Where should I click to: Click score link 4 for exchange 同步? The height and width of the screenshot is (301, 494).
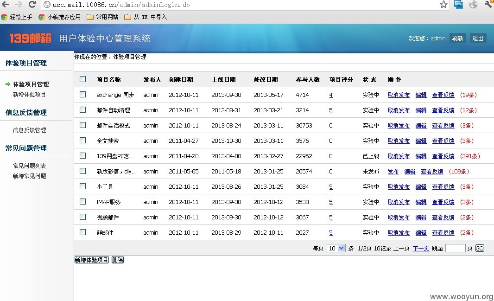tap(331, 95)
